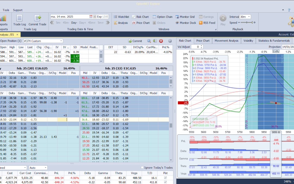Open the Trade Log window
The height and width of the screenshot is (184, 294).
click(20, 20)
